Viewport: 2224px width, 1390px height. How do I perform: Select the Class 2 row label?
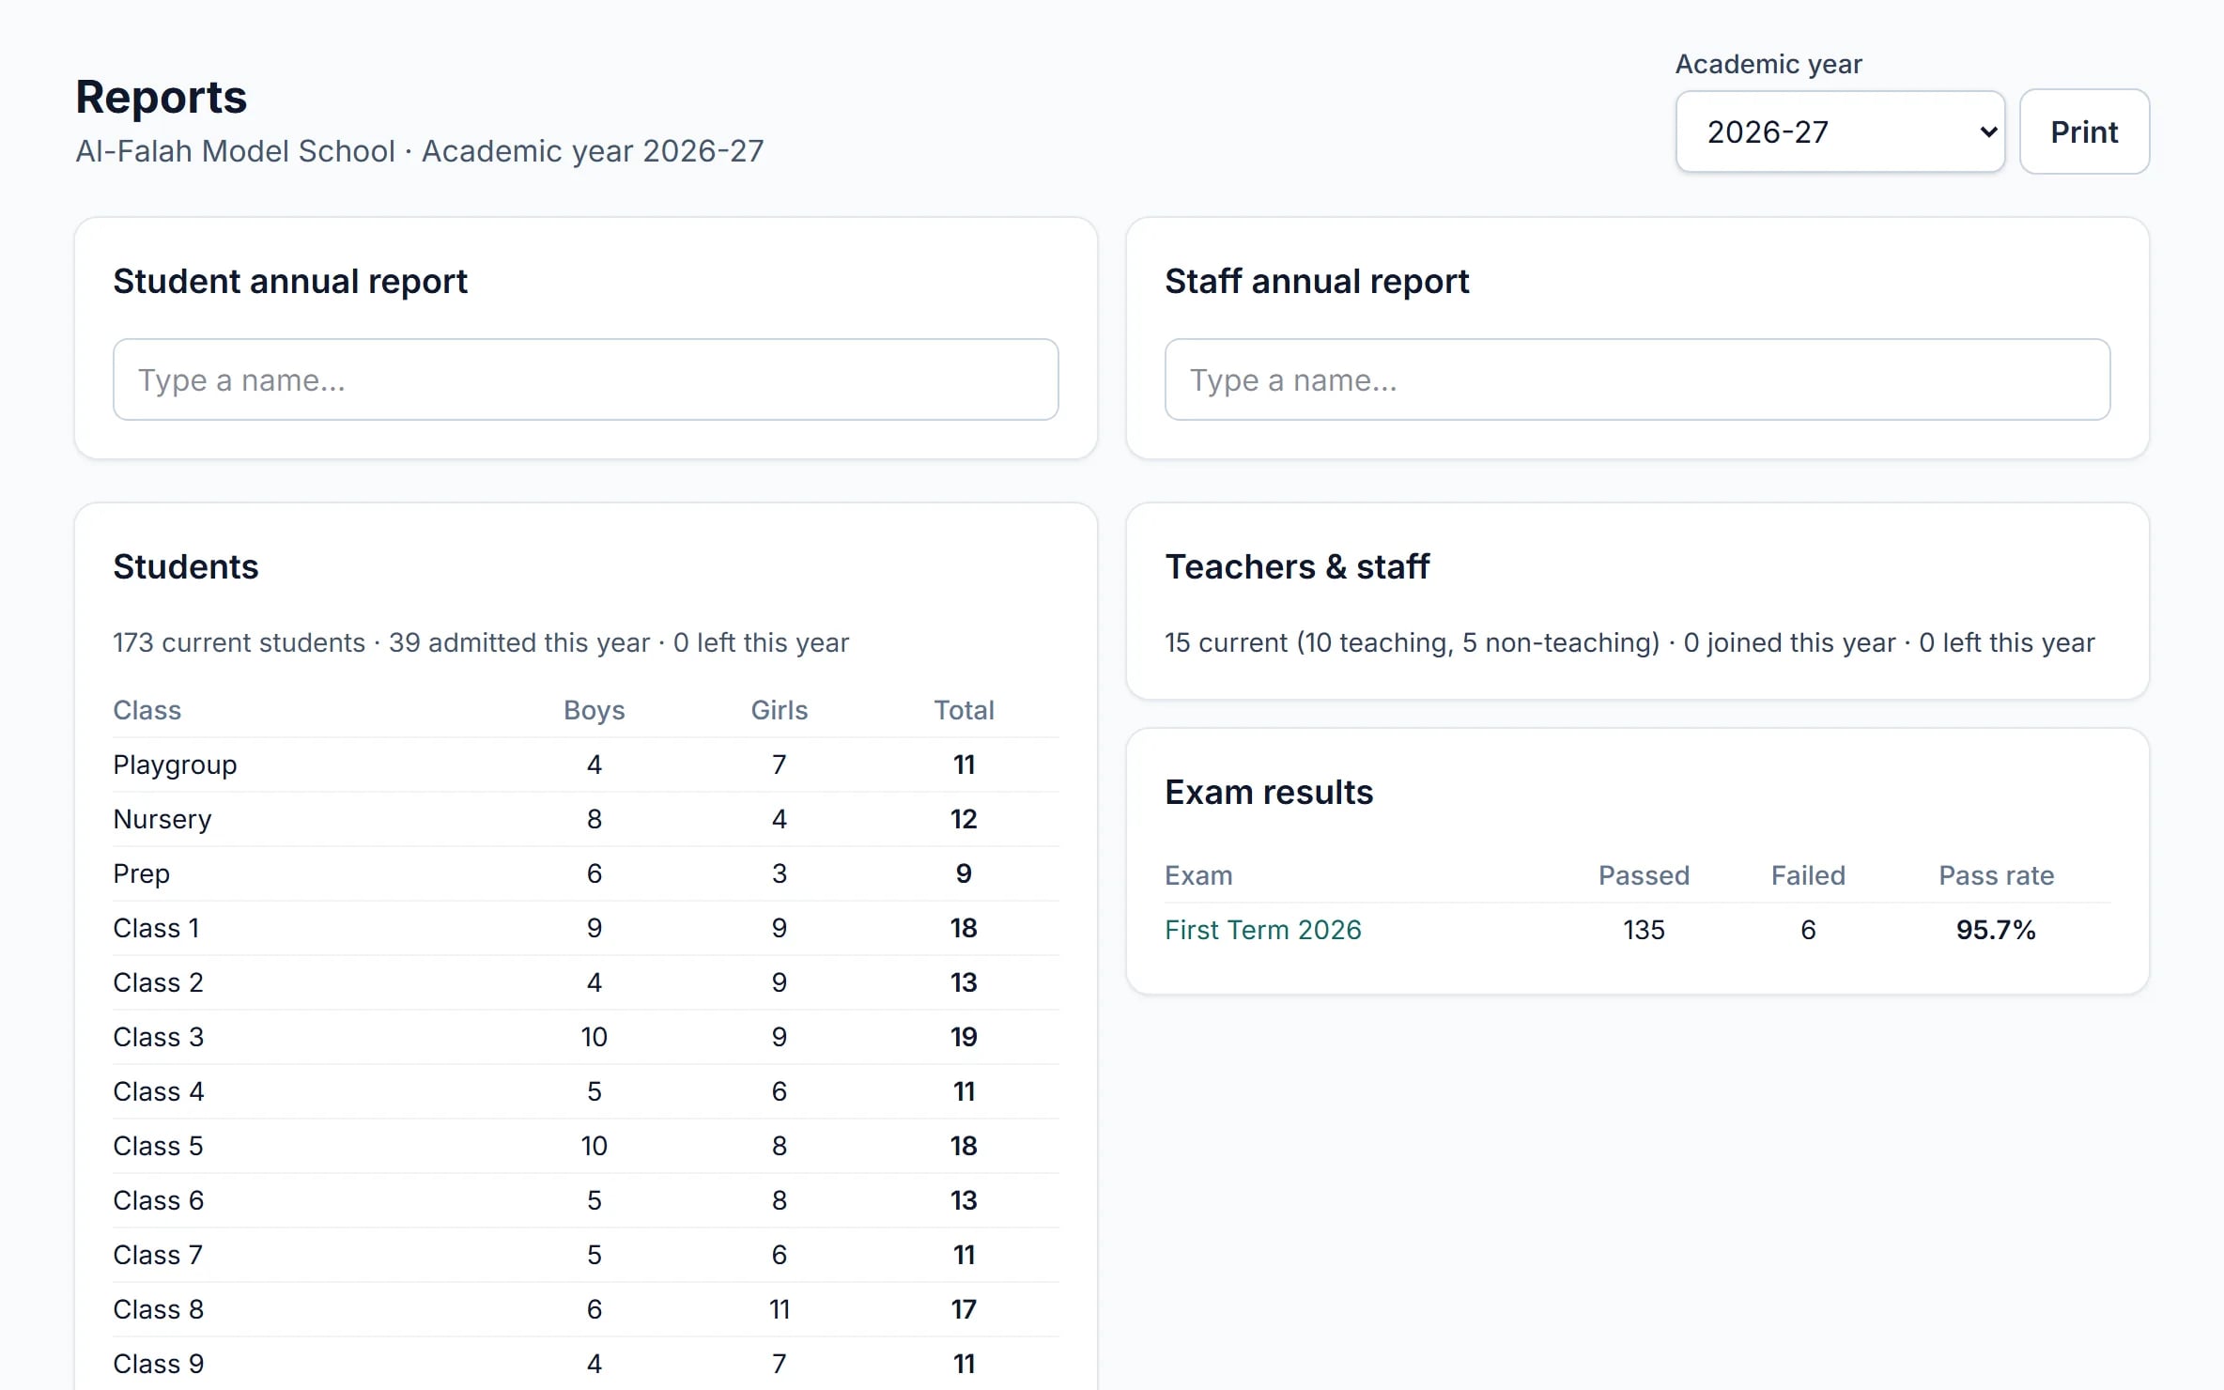(x=158, y=982)
